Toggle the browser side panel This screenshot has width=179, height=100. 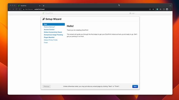tap(164, 9)
